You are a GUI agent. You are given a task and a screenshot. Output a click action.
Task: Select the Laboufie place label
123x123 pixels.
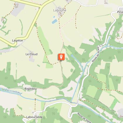[60, 10]
